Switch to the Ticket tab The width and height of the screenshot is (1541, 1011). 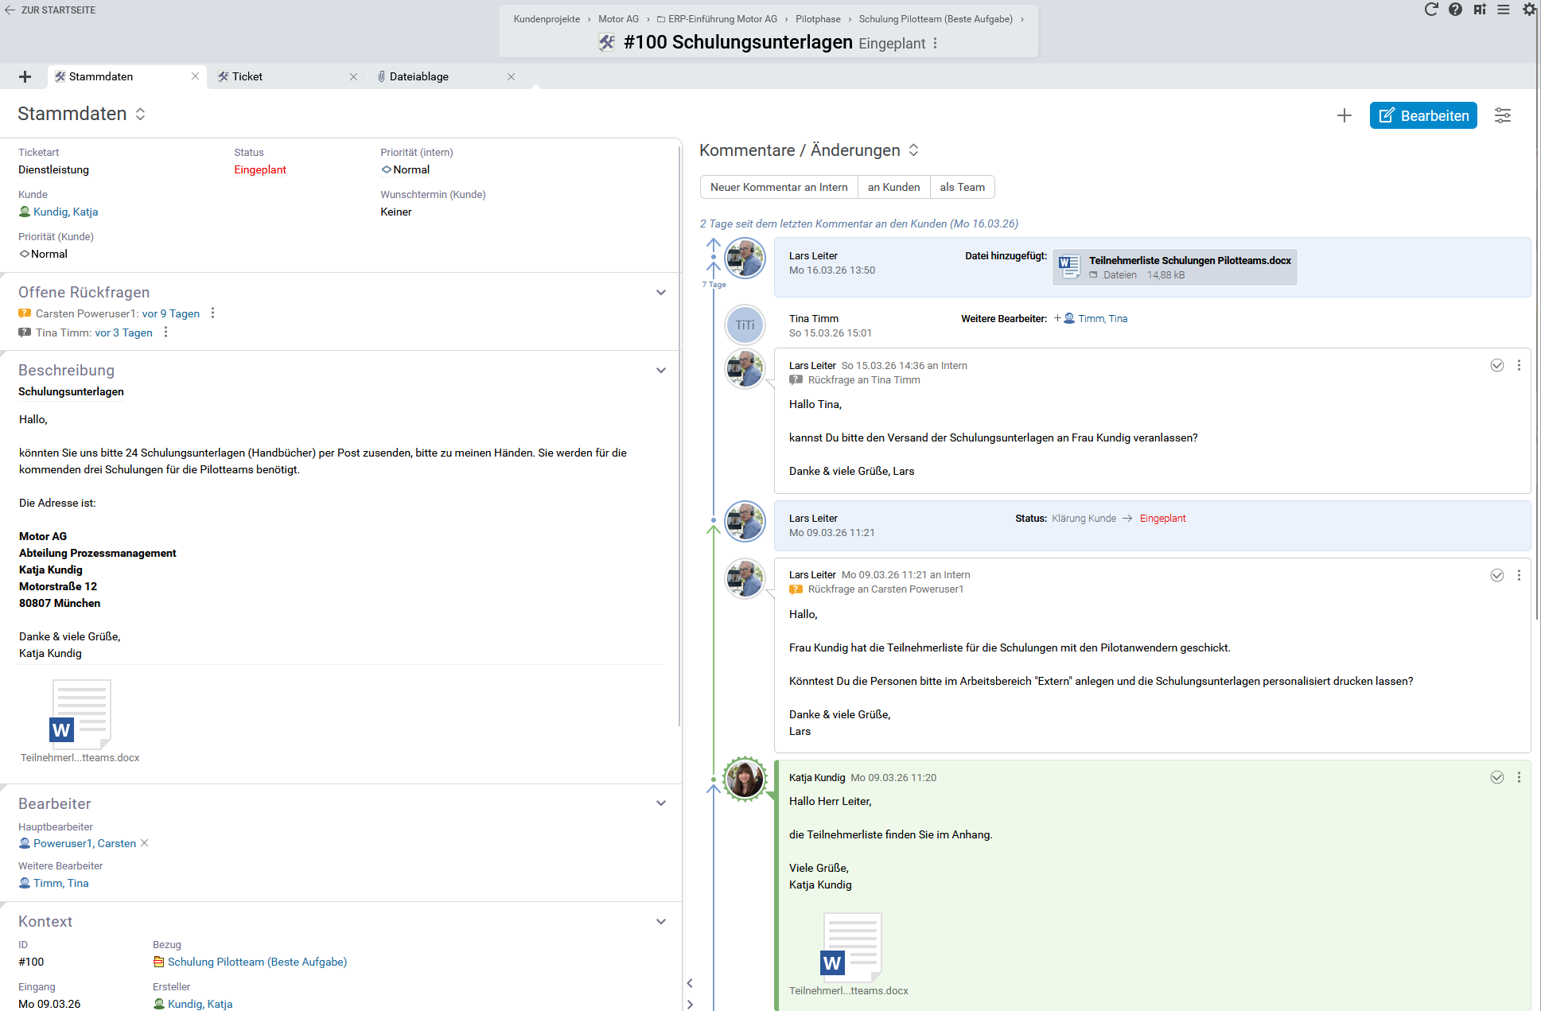247,76
